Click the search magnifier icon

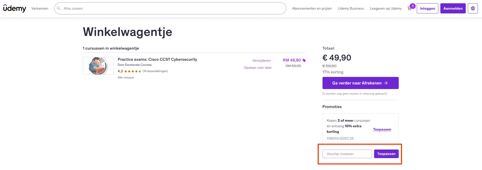[x=59, y=8]
